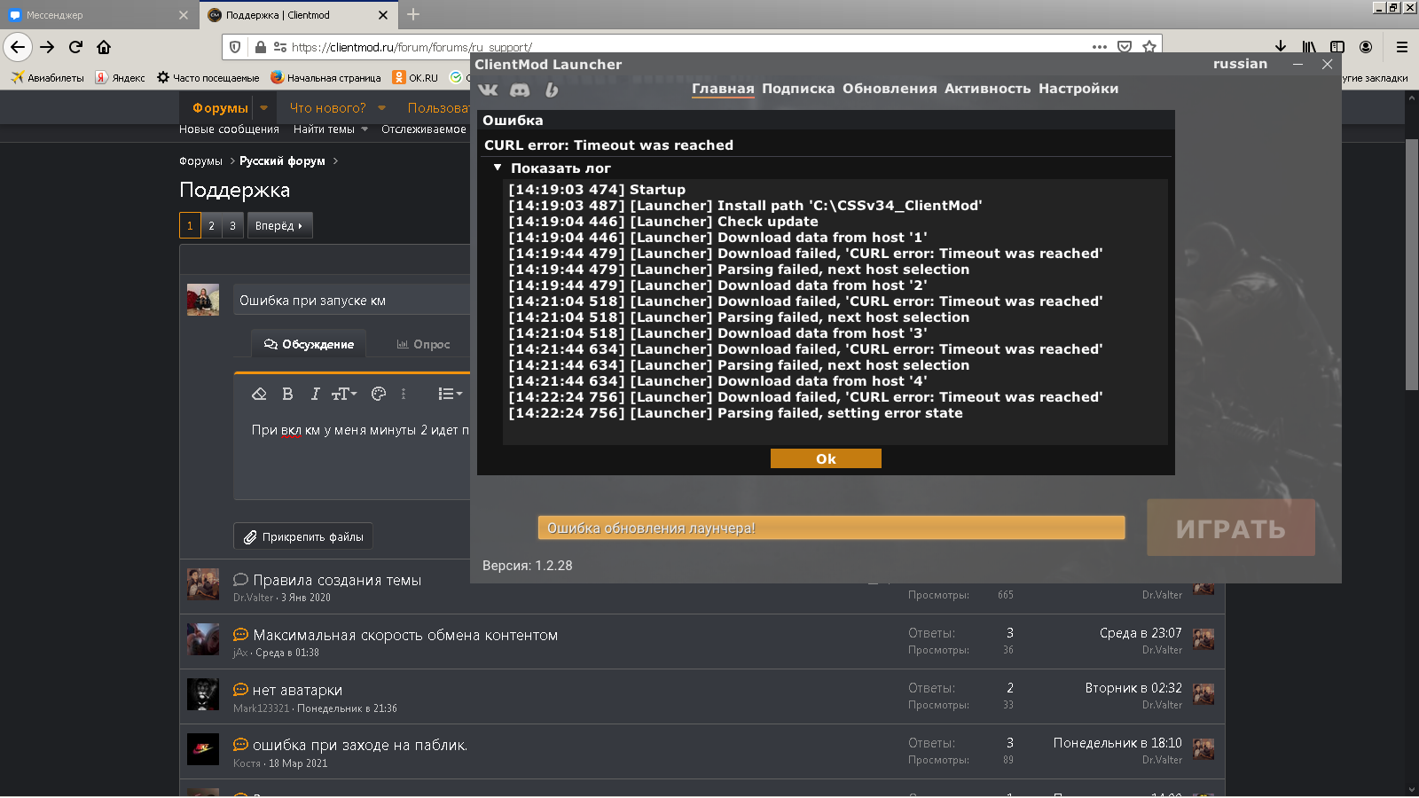Toggle bold formatting in editor
Image resolution: width=1419 pixels, height=798 pixels.
coord(287,394)
